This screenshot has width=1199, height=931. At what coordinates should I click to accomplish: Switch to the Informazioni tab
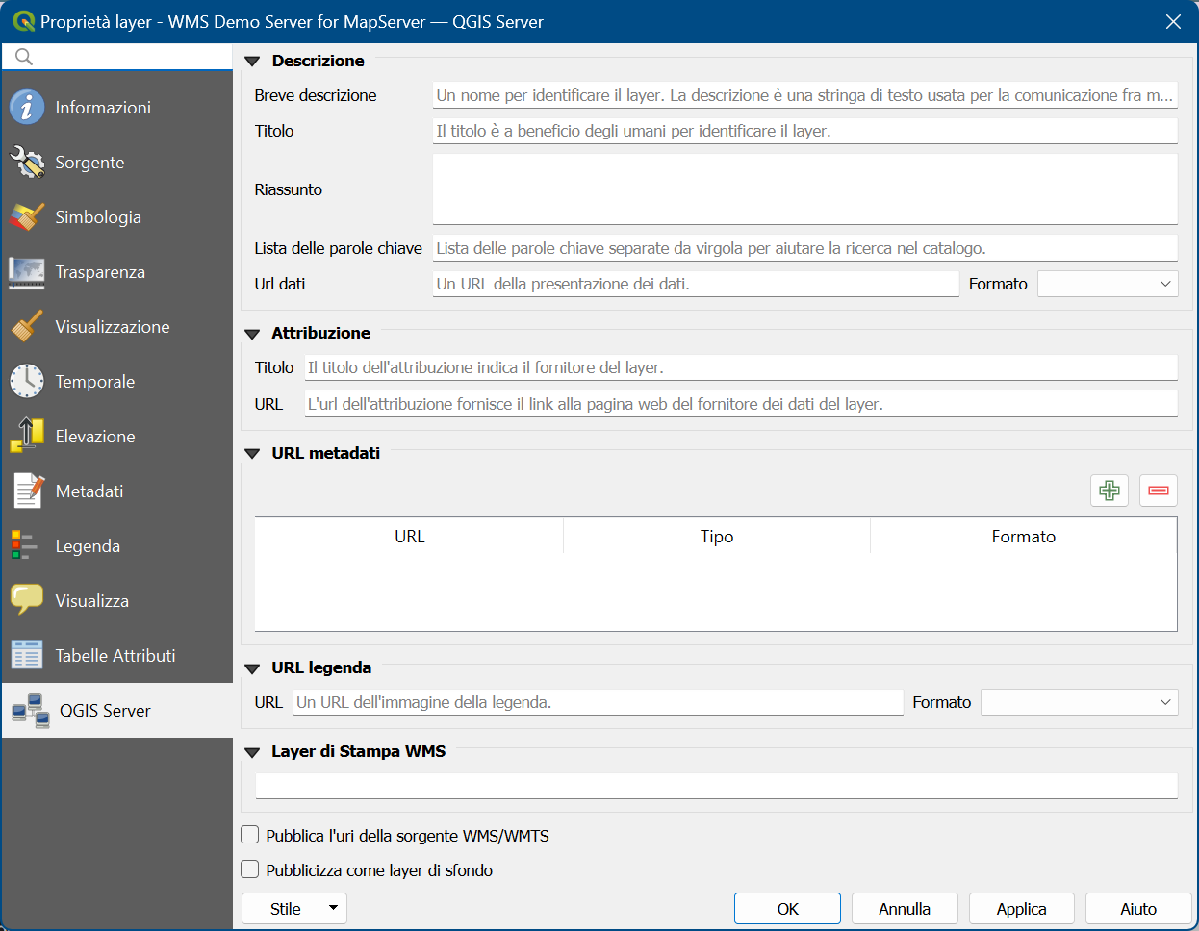pyautogui.click(x=117, y=107)
